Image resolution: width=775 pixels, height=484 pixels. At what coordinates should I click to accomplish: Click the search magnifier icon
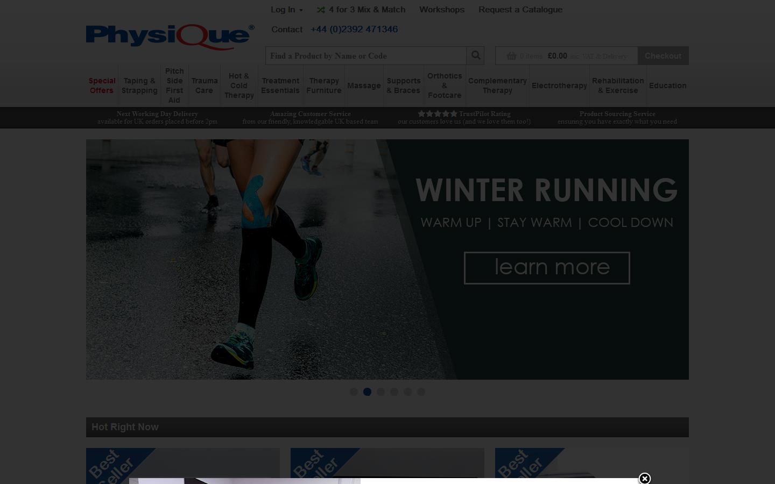[x=475, y=55]
